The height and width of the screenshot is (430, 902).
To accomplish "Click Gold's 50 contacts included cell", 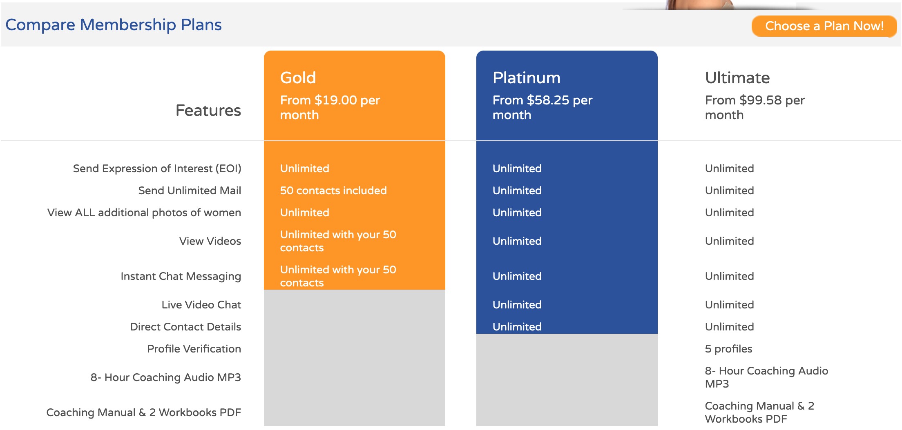I will (333, 191).
